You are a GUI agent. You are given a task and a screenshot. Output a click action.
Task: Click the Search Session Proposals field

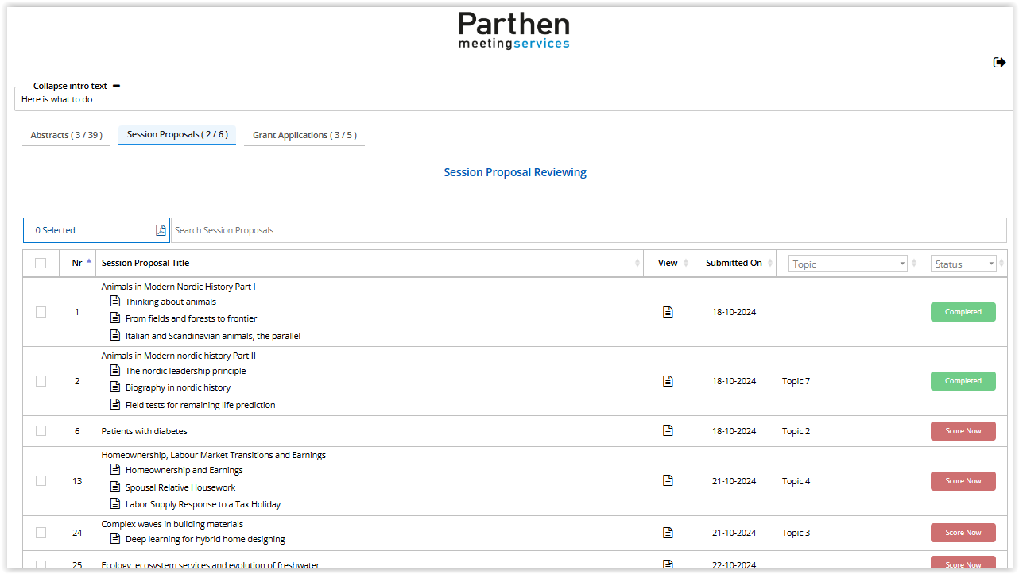pos(588,230)
